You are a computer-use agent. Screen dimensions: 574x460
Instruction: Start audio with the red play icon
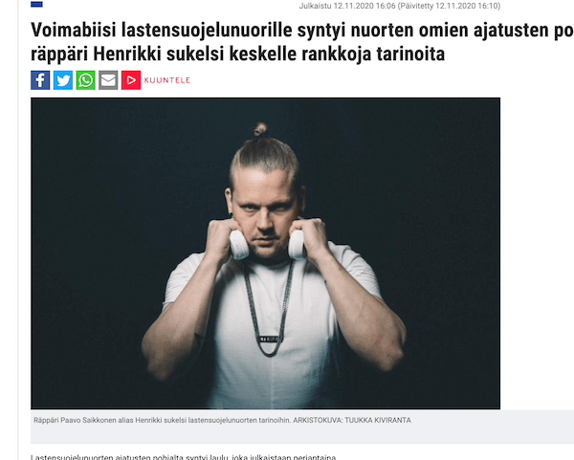point(131,80)
